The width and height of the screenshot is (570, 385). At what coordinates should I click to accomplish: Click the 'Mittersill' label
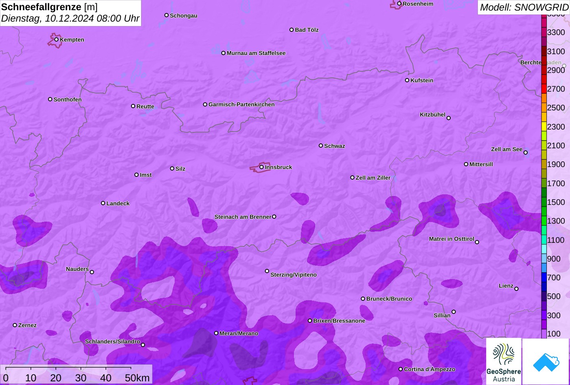[481, 164]
